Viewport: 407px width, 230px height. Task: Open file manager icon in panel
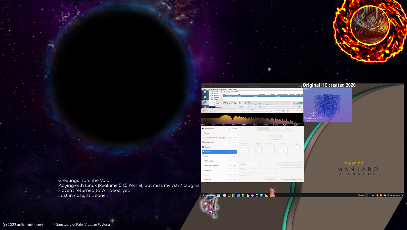(218, 195)
